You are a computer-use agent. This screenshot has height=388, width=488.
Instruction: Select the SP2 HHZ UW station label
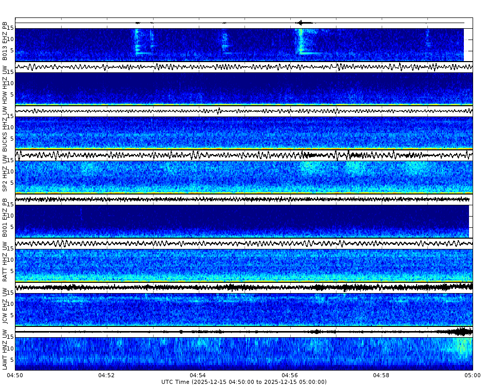(5, 174)
